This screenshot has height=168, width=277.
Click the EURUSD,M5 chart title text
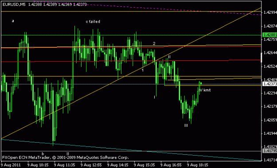coord(14,4)
